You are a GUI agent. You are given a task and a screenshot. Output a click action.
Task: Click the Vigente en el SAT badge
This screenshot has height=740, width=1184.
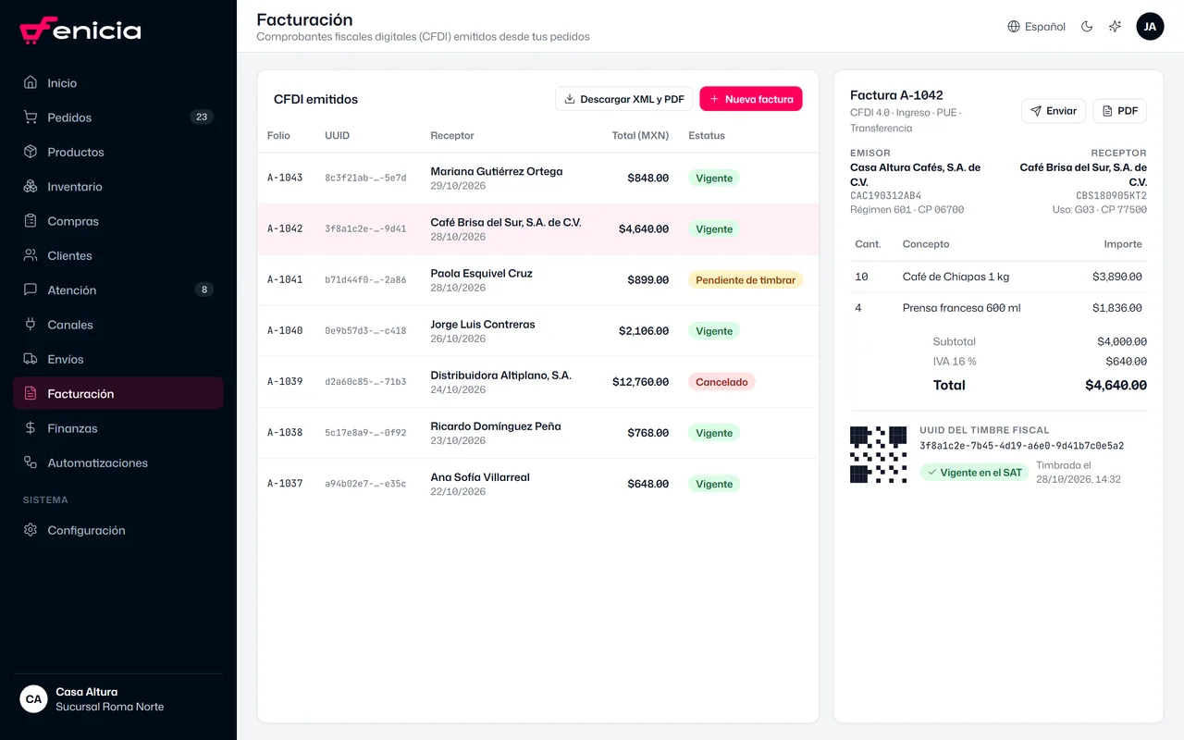pos(974,473)
